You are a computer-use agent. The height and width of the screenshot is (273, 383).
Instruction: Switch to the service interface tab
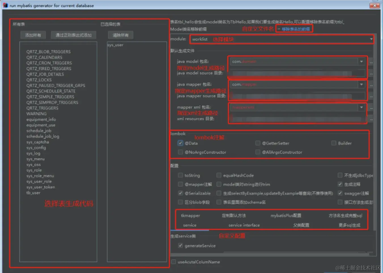(244, 225)
